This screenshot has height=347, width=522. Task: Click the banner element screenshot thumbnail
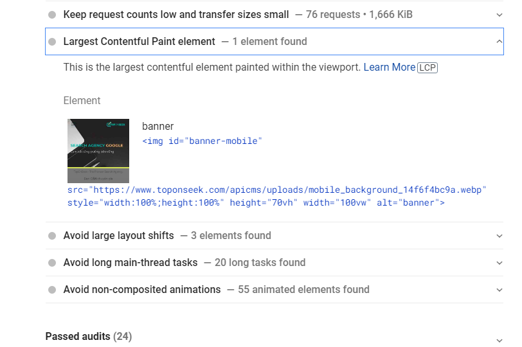coord(98,151)
